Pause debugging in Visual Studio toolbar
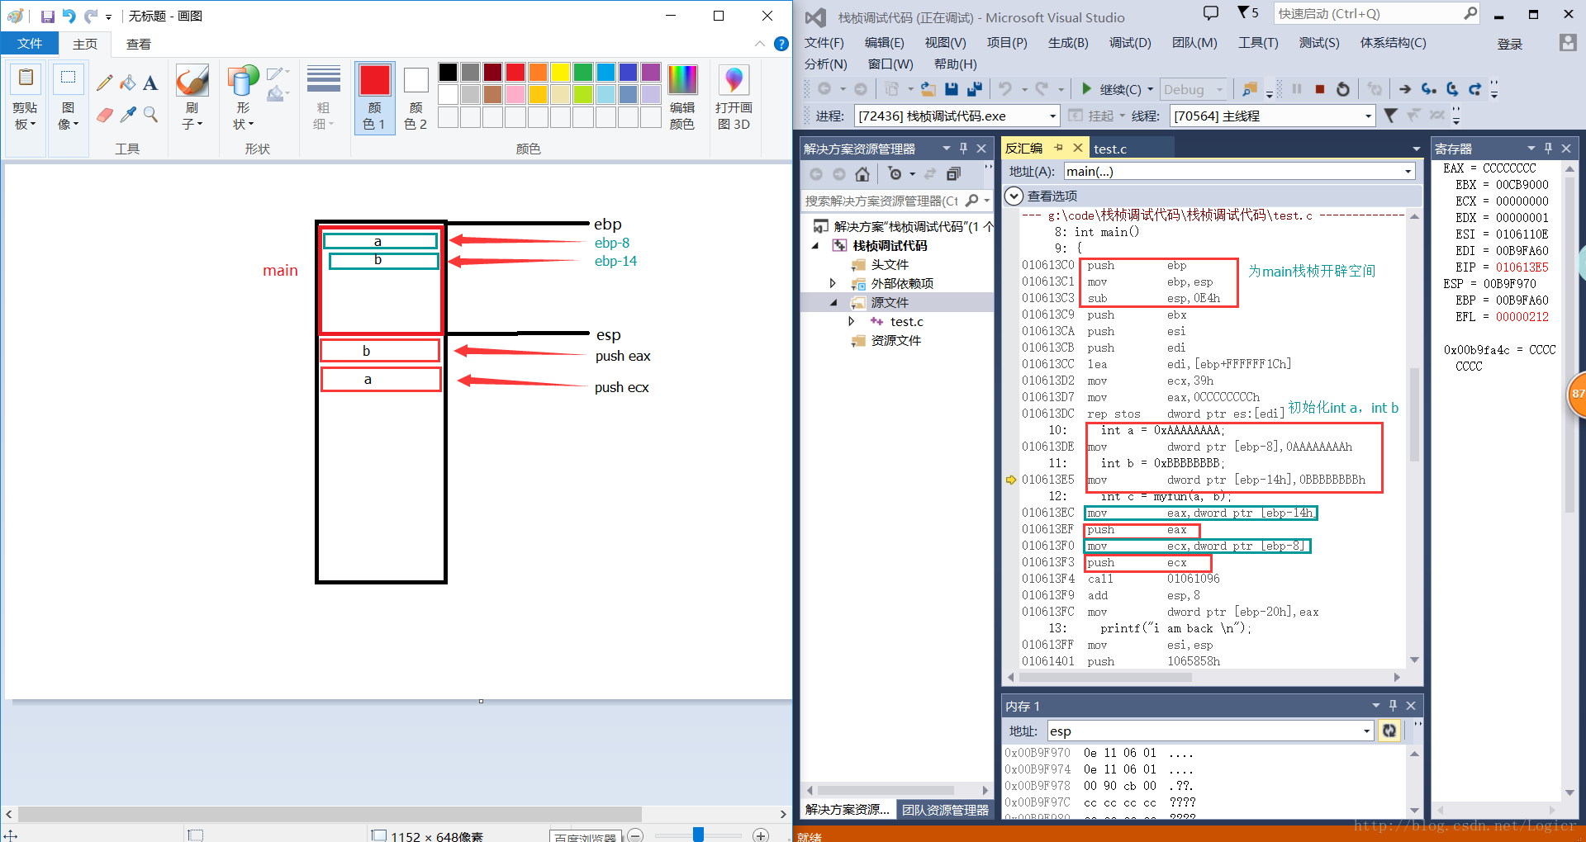Image resolution: width=1586 pixels, height=842 pixels. [x=1297, y=89]
